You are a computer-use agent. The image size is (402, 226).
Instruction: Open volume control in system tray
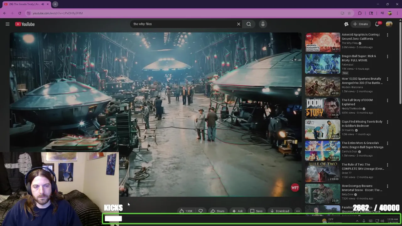382,221
